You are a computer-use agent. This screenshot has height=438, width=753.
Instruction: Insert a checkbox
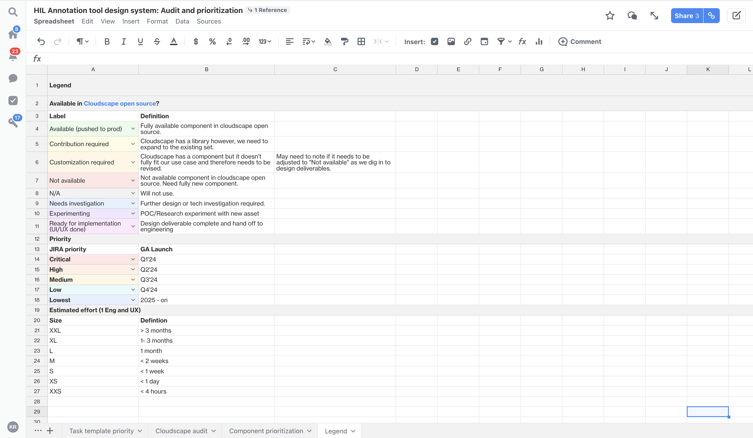(x=434, y=42)
